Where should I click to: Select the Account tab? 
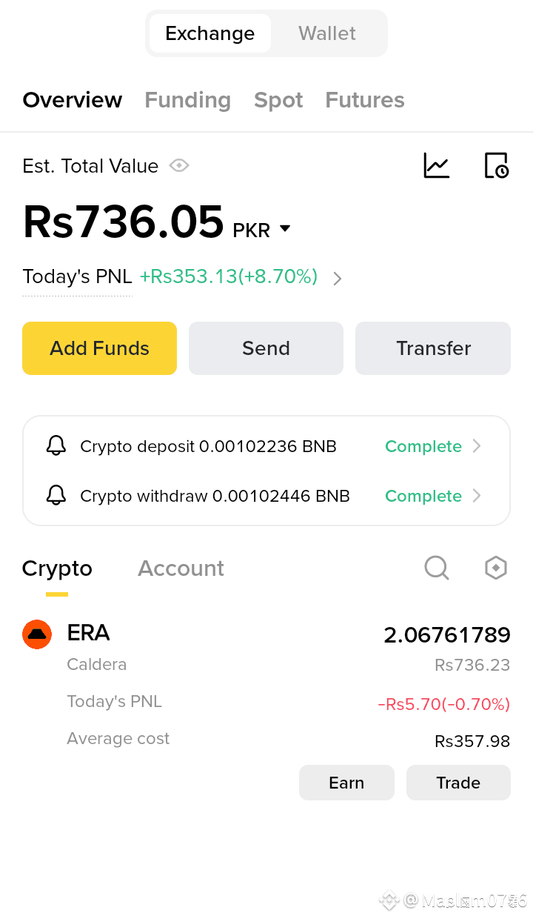coord(181,568)
